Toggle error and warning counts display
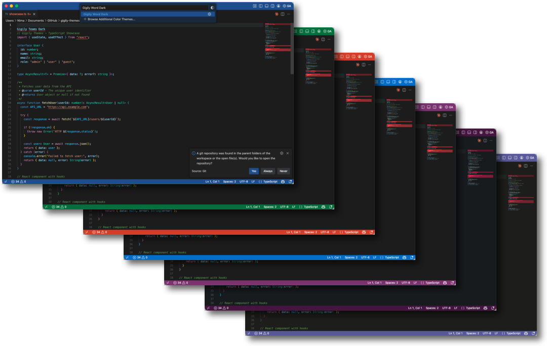547x346 pixels. pos(17,181)
